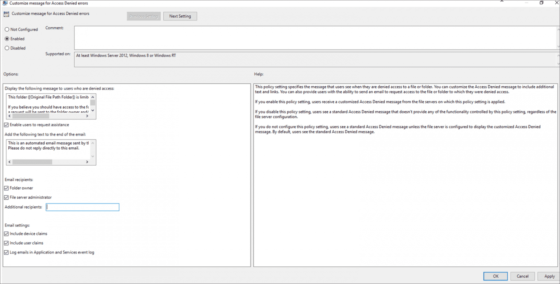Click the Additional recipients input field
Image resolution: width=560 pixels, height=284 pixels.
click(x=82, y=207)
